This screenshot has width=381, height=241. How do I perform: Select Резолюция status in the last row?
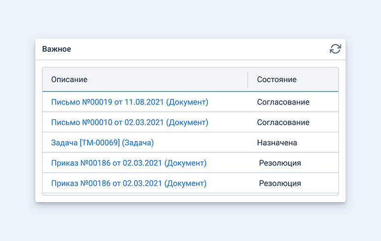[x=280, y=183]
